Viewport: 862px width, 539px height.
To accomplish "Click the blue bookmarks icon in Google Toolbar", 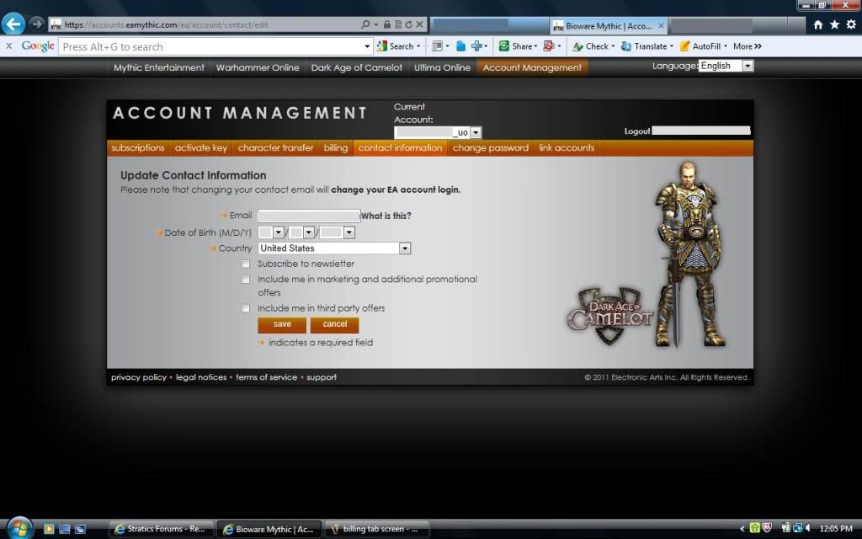I will [461, 46].
